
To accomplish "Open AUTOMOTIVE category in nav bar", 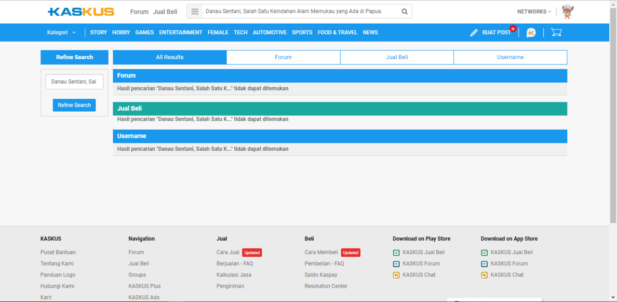I will click(269, 32).
